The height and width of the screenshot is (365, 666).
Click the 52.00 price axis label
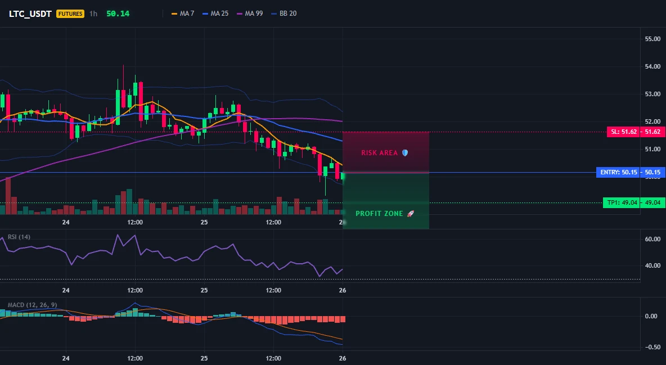[652, 121]
